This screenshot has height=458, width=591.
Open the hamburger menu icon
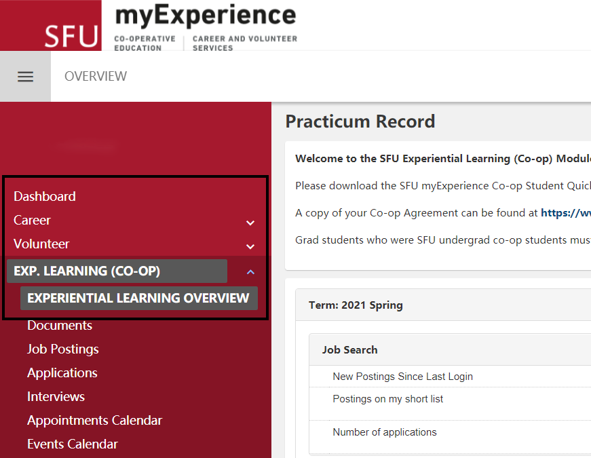coord(25,77)
